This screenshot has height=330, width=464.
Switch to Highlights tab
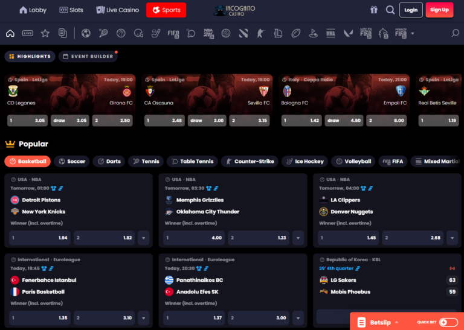tap(30, 57)
